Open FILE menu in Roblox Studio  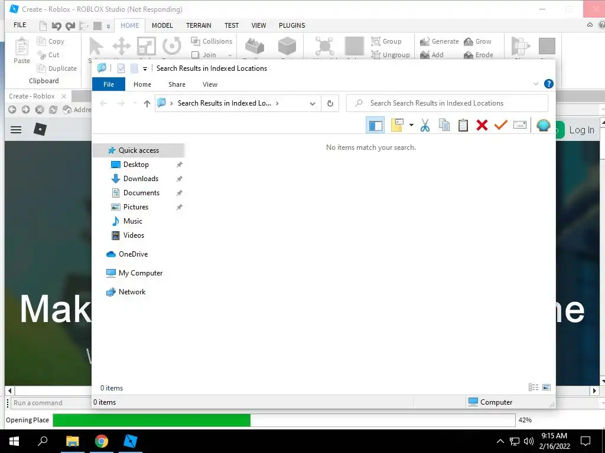[x=19, y=25]
